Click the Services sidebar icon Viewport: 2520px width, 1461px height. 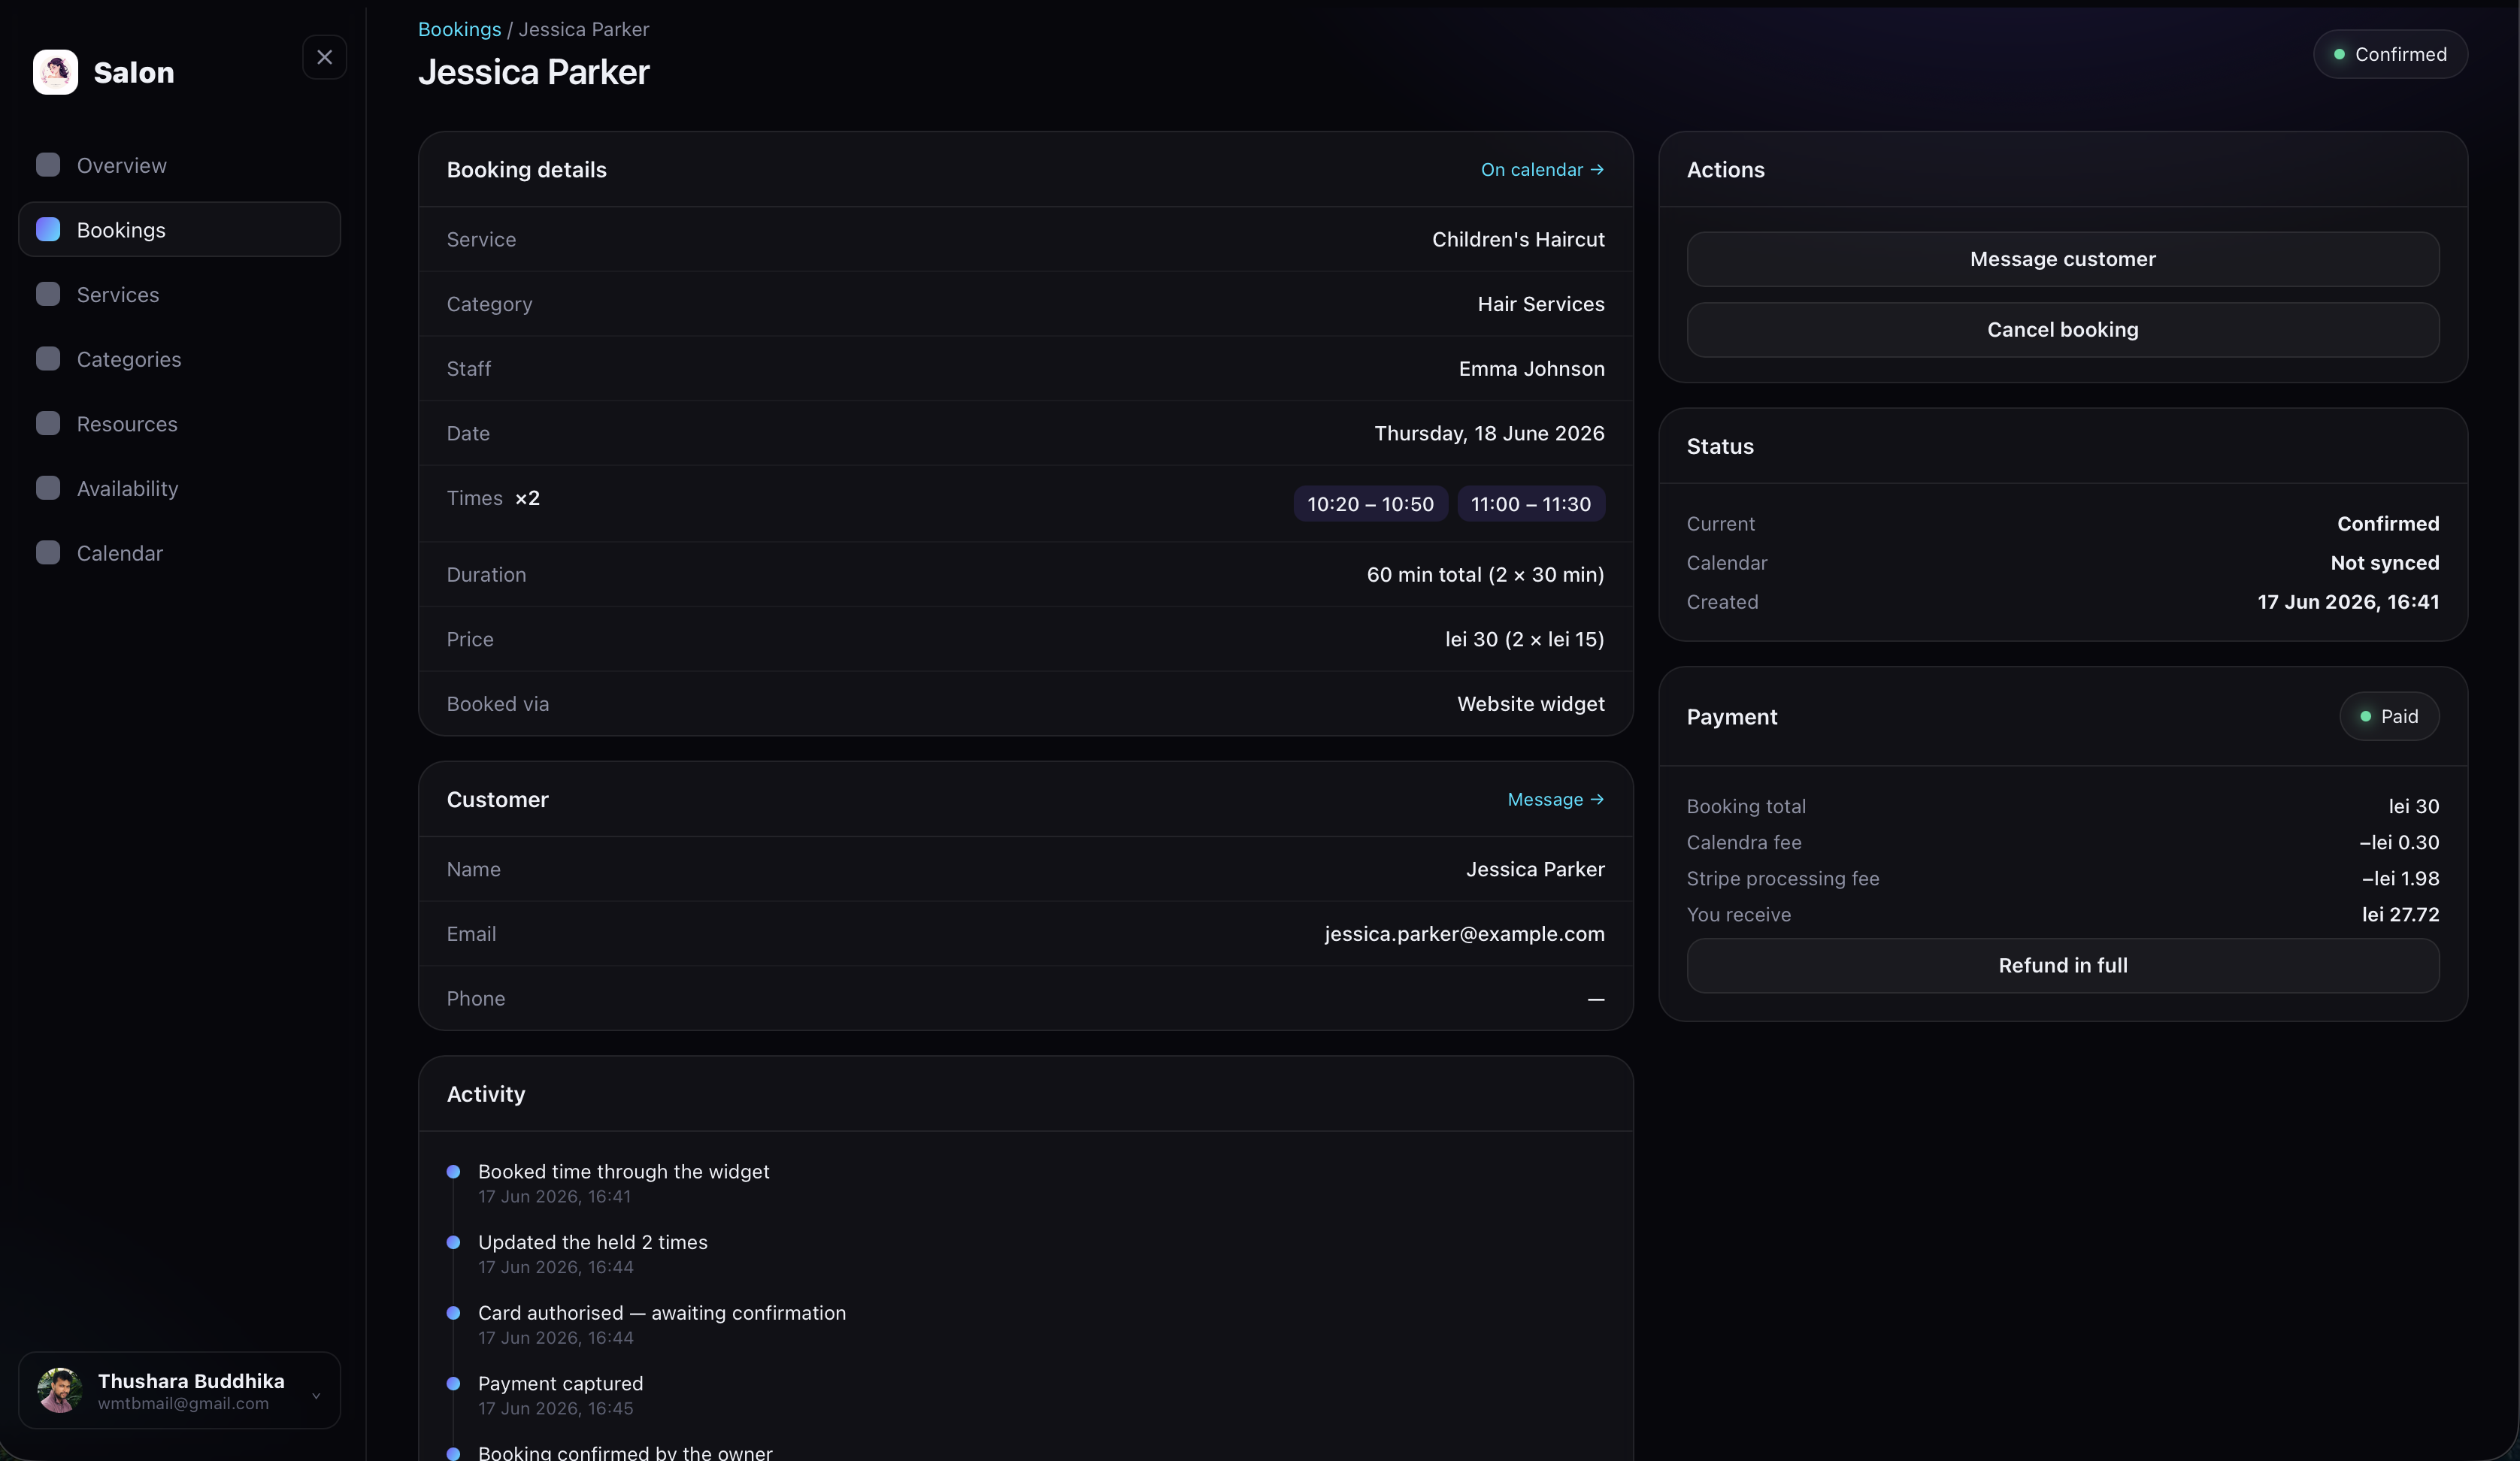pos(48,294)
